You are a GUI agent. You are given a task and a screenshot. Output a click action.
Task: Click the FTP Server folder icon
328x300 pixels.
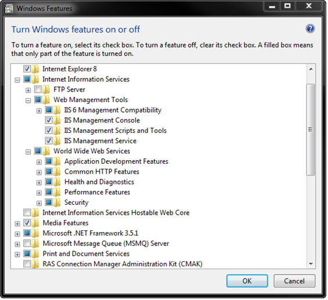tap(46, 89)
